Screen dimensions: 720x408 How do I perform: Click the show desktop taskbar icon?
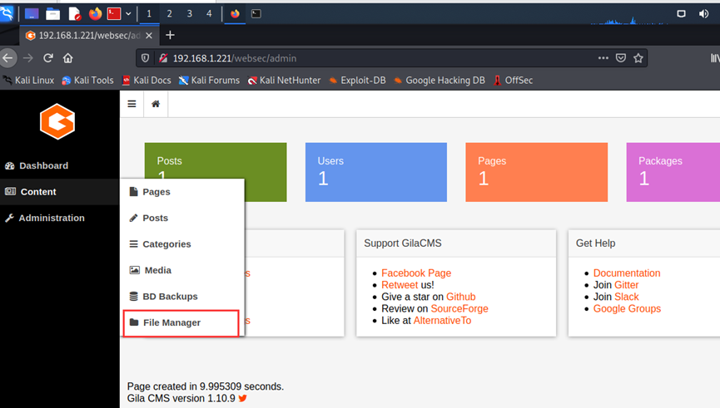tap(32, 14)
